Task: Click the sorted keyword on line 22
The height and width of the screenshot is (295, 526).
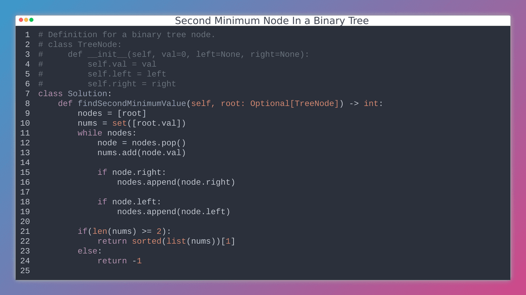Action: [146, 241]
